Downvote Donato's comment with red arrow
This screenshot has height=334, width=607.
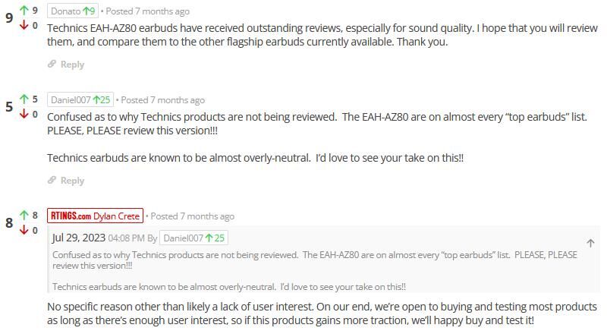(24, 25)
